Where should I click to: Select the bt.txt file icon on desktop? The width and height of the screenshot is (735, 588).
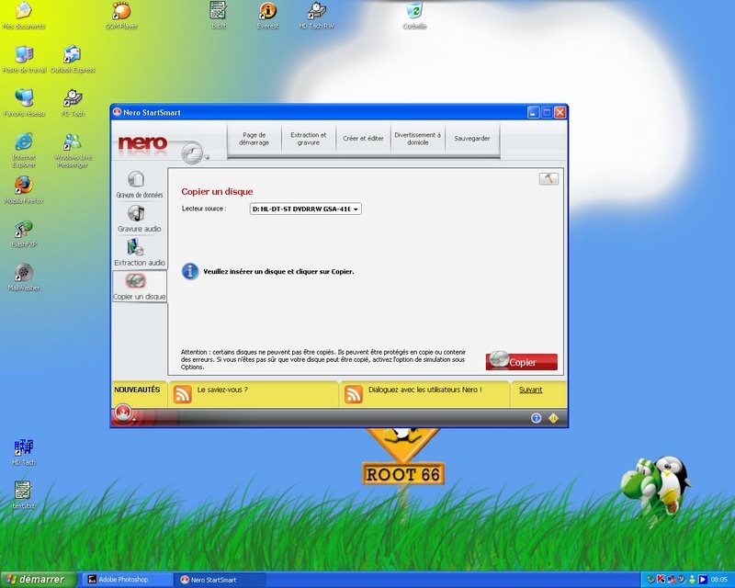click(219, 16)
